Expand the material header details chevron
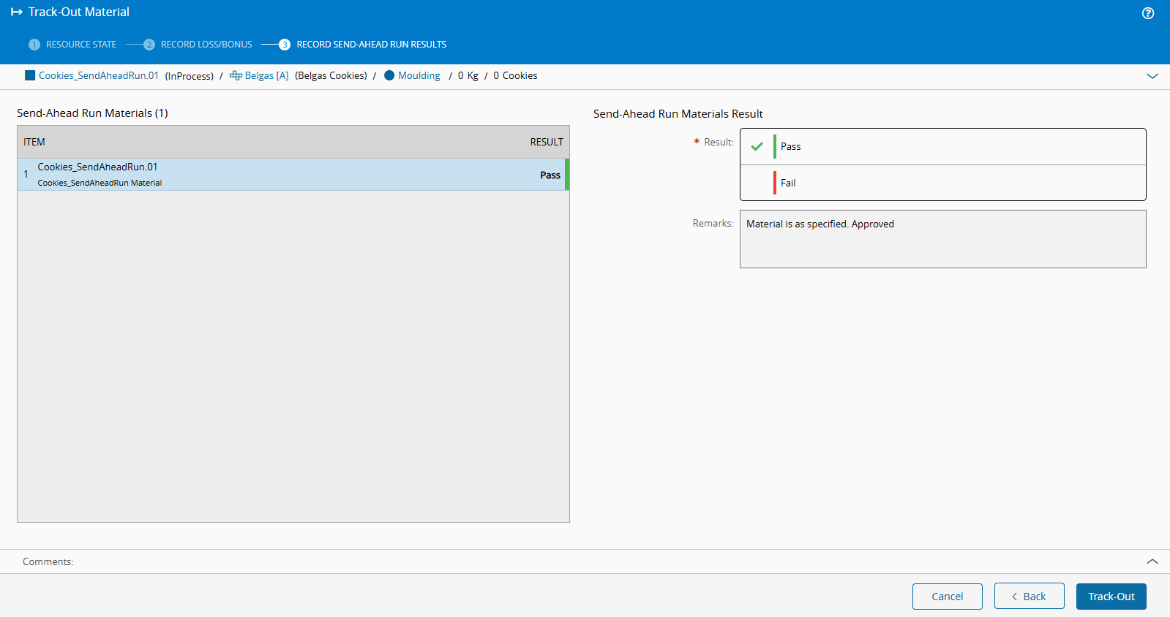Screen dimensions: 1170x617 tap(1152, 76)
